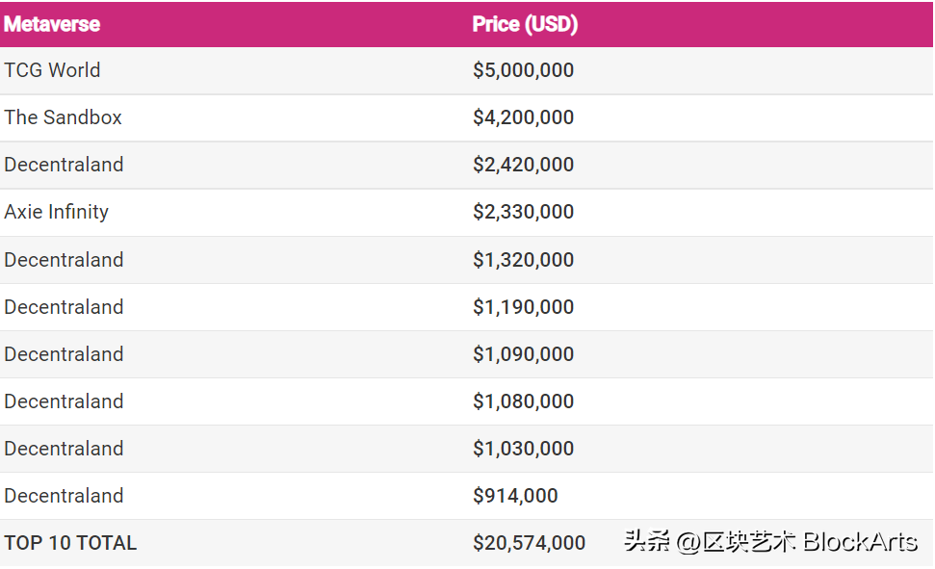Click Decentraland beside the $2,420,000 price
The image size is (935, 569).
64,165
